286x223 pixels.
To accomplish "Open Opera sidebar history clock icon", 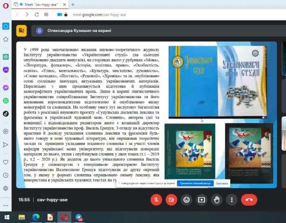I will [x=6, y=175].
